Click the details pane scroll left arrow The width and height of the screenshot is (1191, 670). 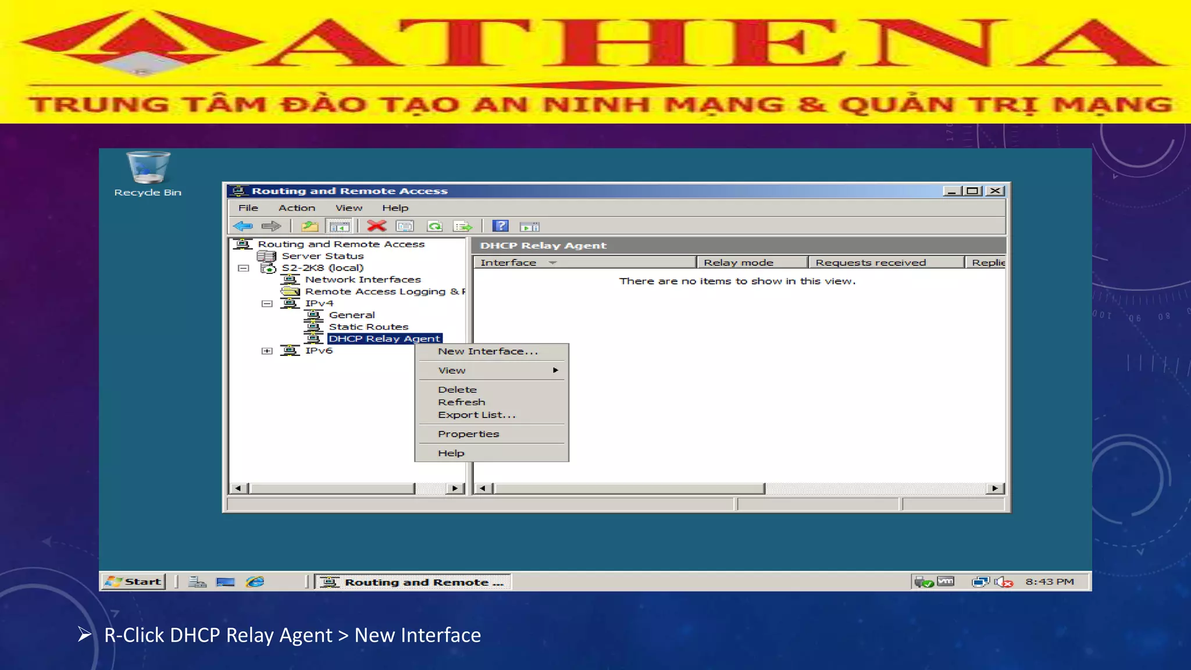click(x=483, y=489)
